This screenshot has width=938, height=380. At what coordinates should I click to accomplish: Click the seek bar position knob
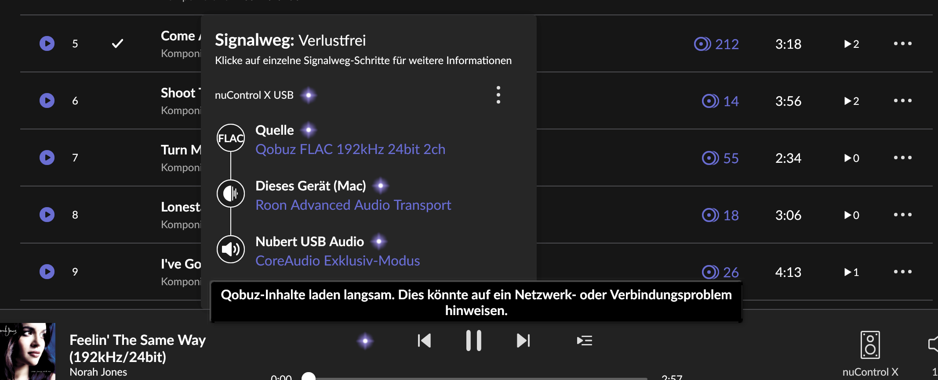click(309, 376)
